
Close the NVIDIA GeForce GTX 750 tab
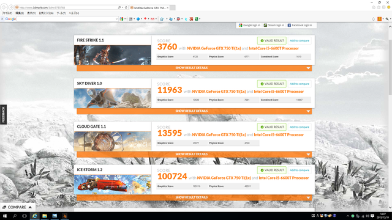point(167,8)
